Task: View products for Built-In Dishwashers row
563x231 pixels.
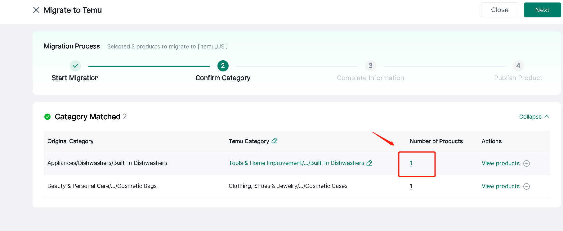Action: click(500, 163)
